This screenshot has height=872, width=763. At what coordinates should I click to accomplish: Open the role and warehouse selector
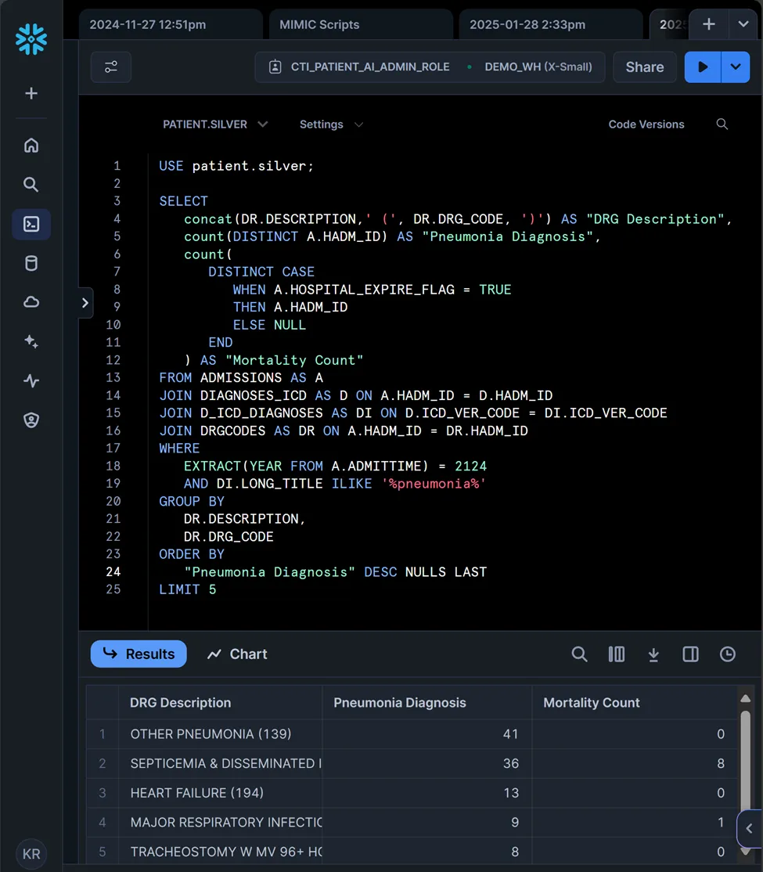pyautogui.click(x=430, y=67)
